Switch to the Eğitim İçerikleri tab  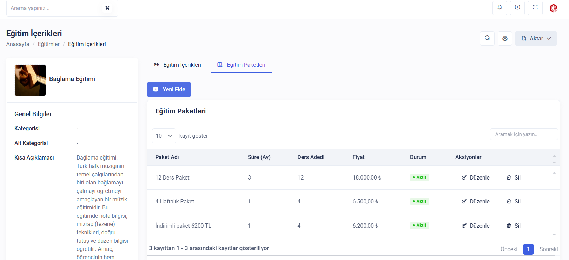point(177,65)
